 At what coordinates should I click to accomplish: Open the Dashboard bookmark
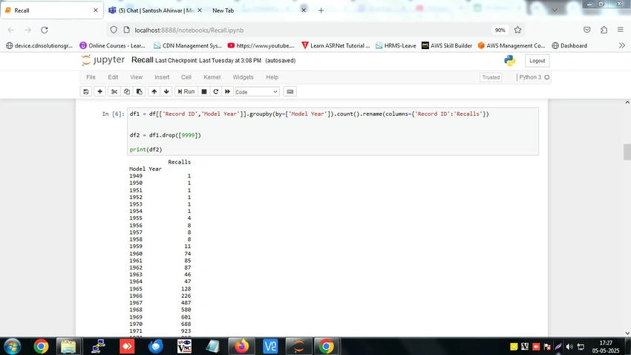[x=569, y=46]
